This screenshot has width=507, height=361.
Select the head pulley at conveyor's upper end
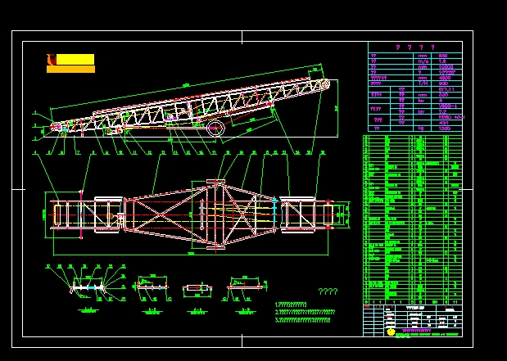(324, 83)
